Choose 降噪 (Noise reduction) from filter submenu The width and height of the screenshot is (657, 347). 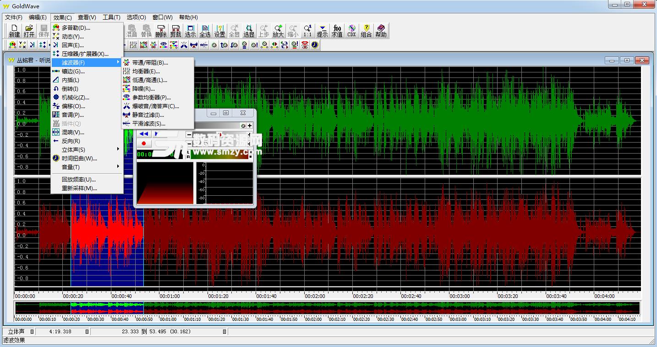click(143, 89)
